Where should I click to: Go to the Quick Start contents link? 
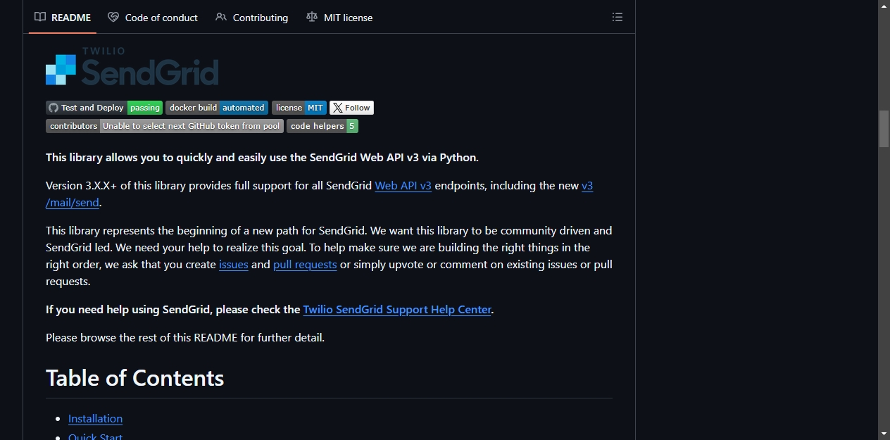(95, 436)
